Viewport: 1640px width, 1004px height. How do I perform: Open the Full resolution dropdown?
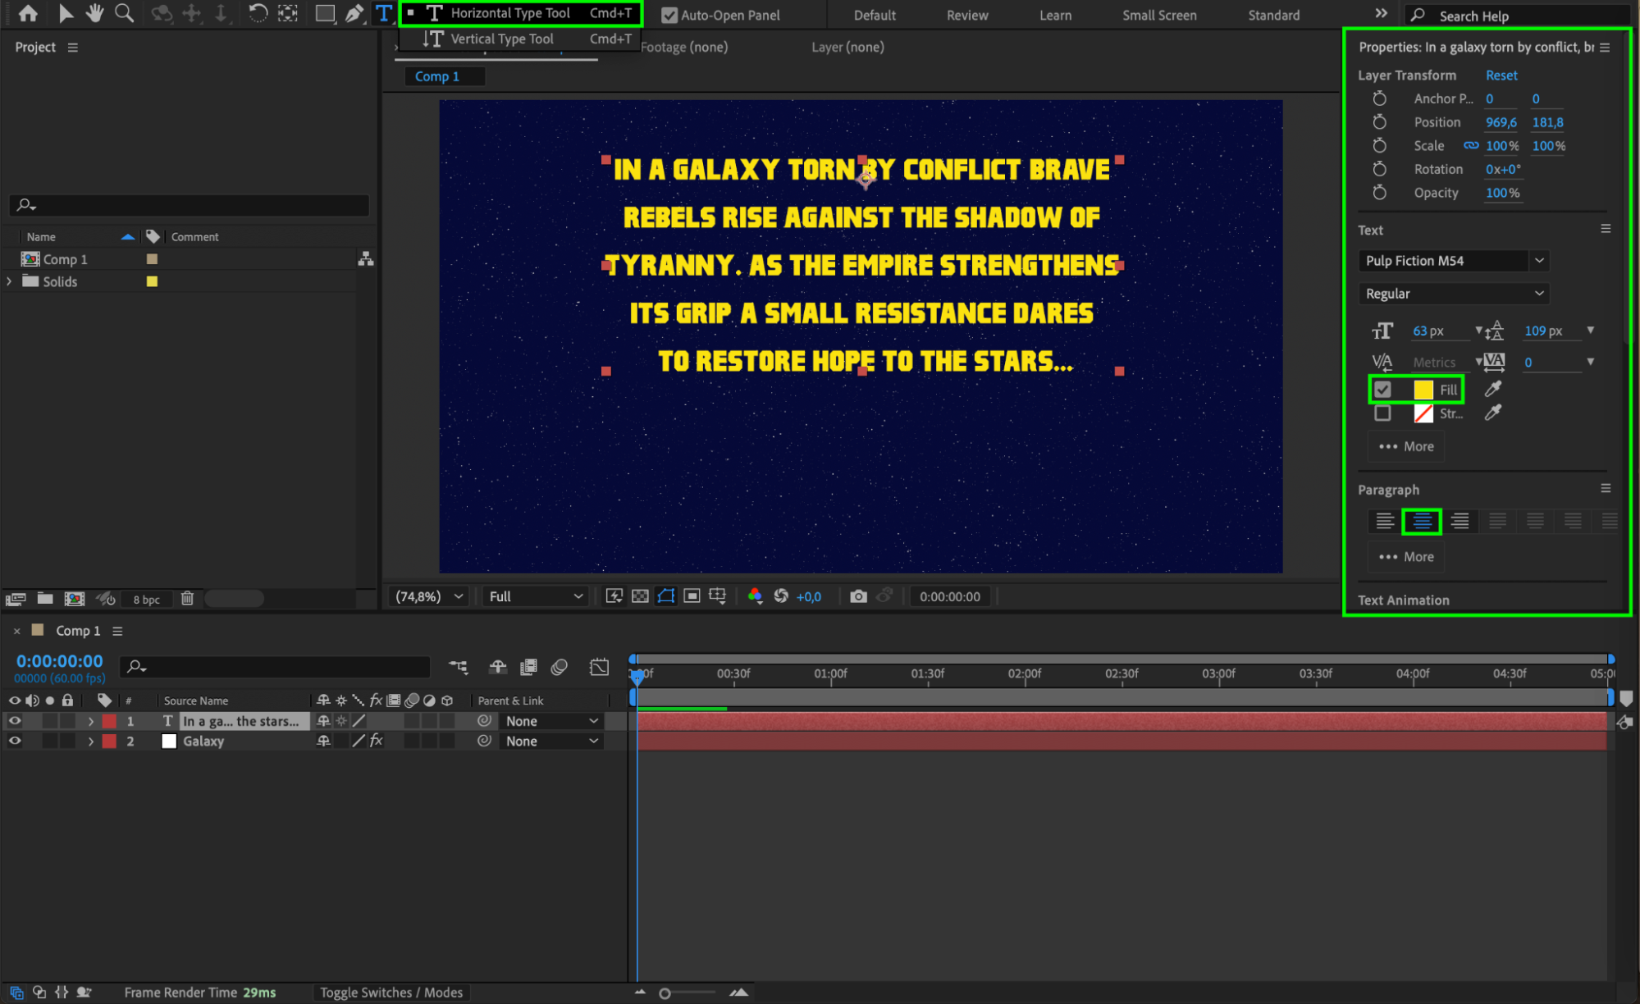[535, 596]
